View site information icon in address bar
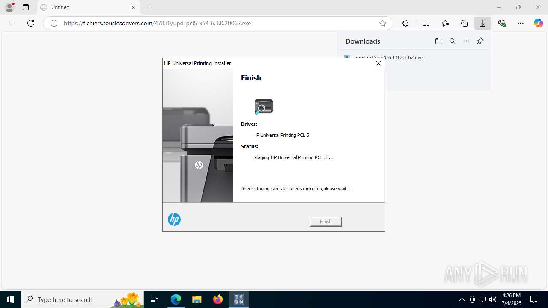The height and width of the screenshot is (308, 548). tap(54, 23)
